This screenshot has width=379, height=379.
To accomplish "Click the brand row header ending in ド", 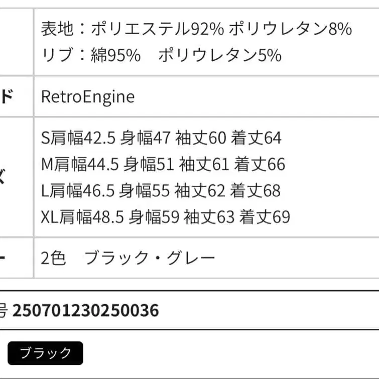I will 7,96.
